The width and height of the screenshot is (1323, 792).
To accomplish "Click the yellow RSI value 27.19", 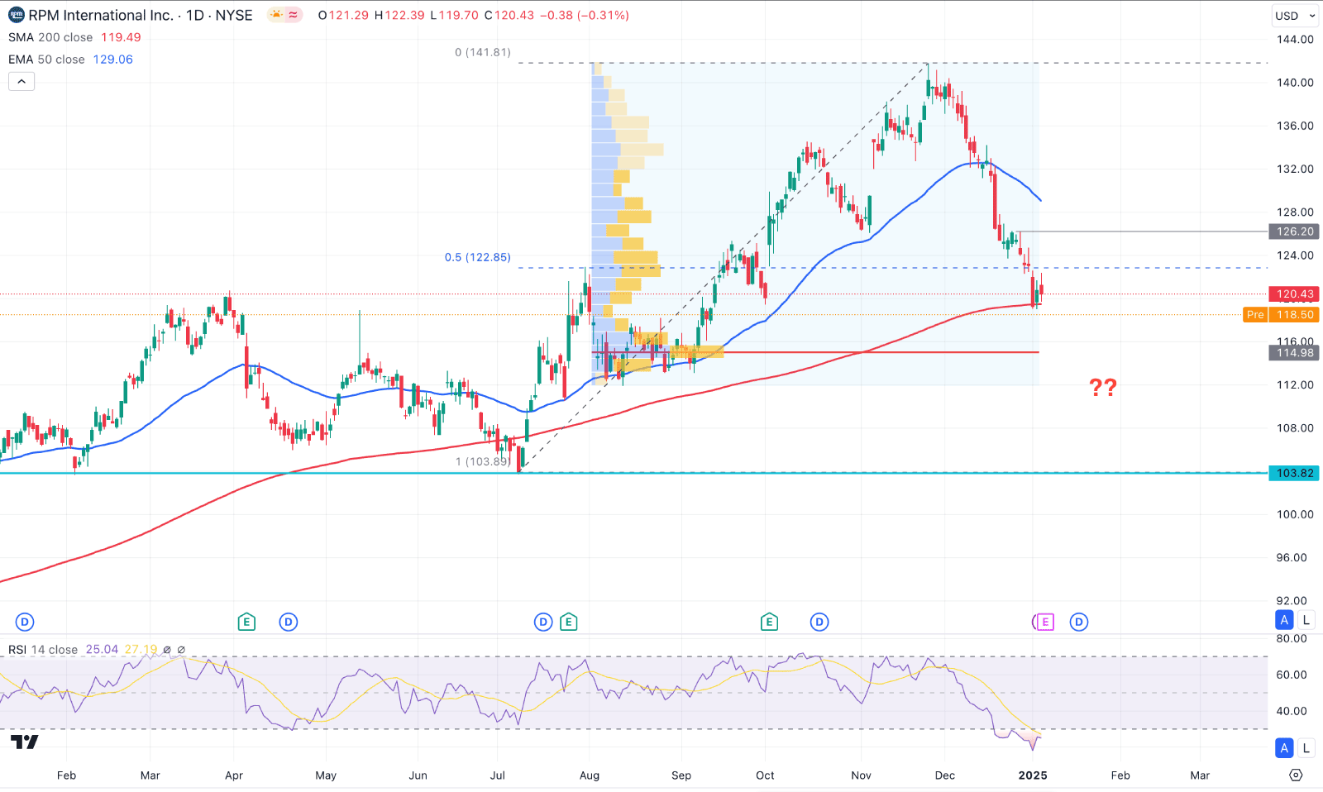I will click(x=141, y=650).
